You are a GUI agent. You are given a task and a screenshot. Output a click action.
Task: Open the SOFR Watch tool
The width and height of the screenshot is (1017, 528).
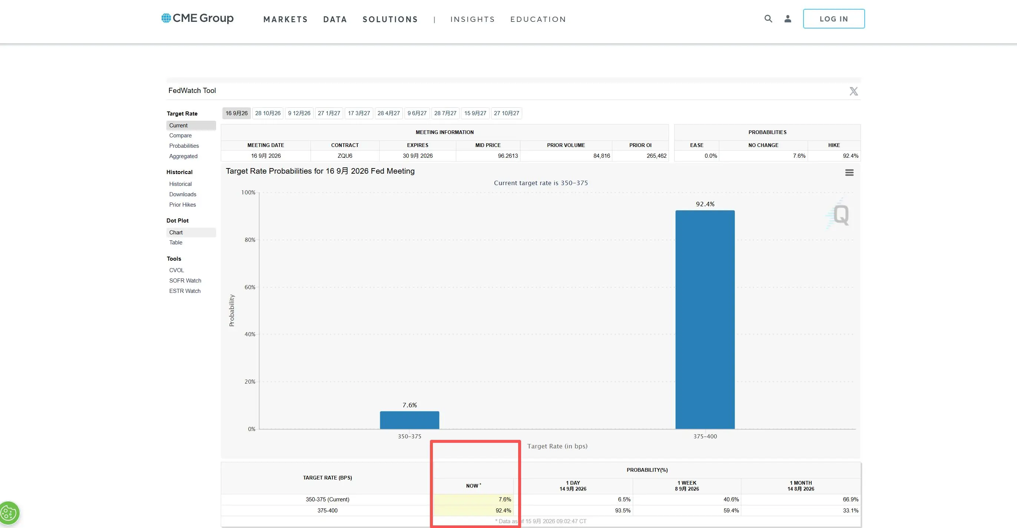pos(185,281)
